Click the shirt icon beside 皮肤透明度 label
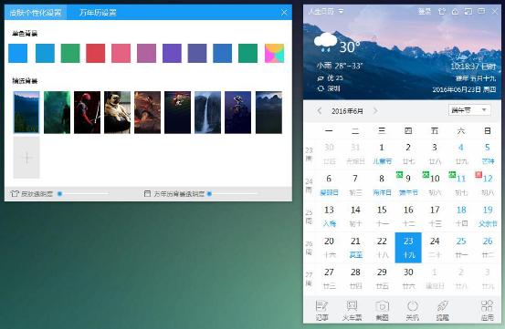The image size is (505, 329). click(15, 194)
